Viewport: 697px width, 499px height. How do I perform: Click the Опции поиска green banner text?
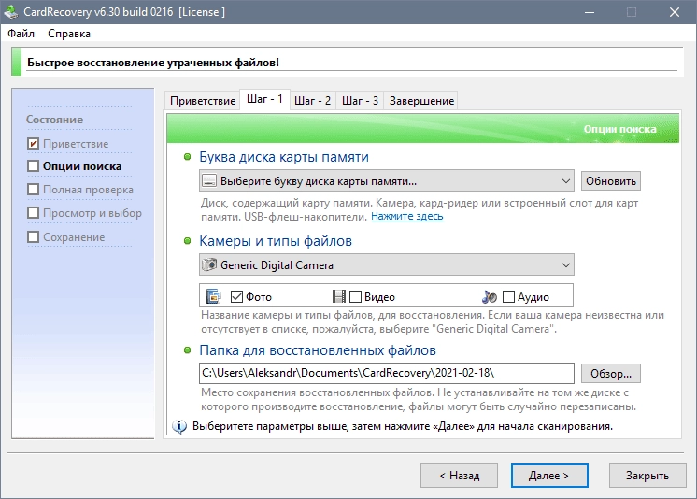[619, 129]
